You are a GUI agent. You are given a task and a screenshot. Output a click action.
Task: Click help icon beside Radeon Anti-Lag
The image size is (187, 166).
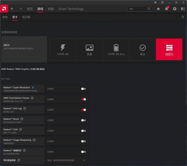coord(25,109)
